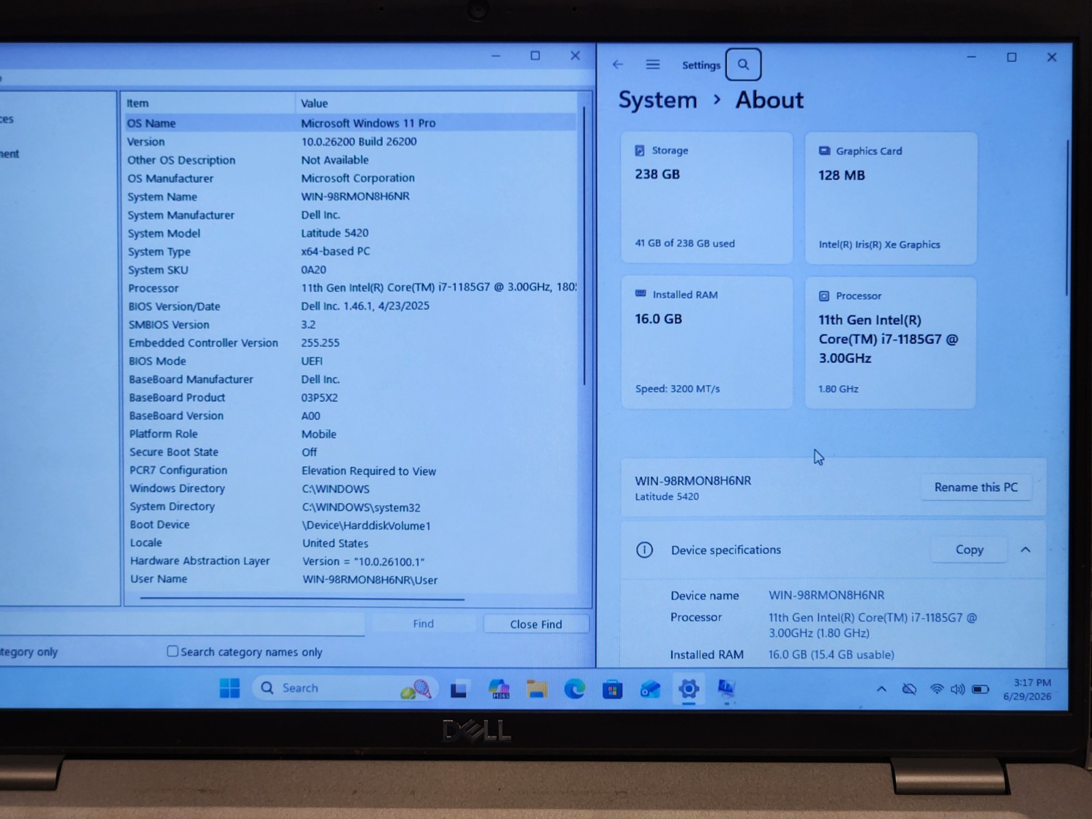Open the Settings hamburger navigation menu
The height and width of the screenshot is (819, 1092).
[652, 64]
